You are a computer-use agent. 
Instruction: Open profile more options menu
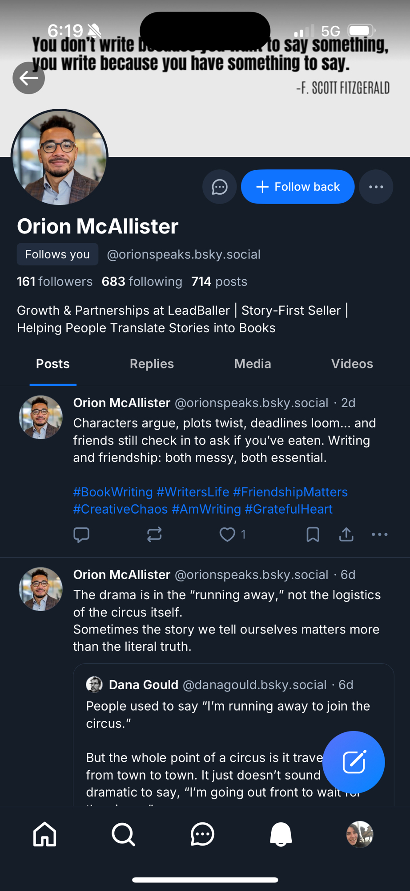tap(376, 187)
